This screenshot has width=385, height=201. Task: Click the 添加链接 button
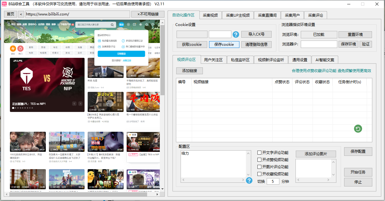click(190, 71)
